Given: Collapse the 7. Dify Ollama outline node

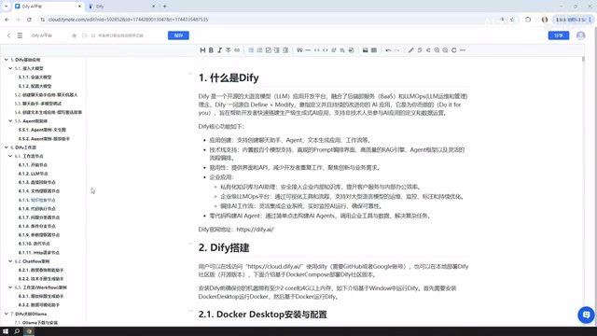Looking at the screenshot, I should [7, 314].
